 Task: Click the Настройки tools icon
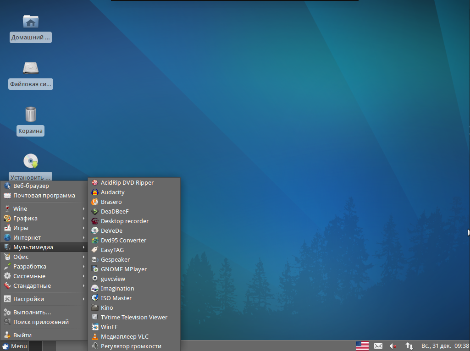(x=7, y=299)
